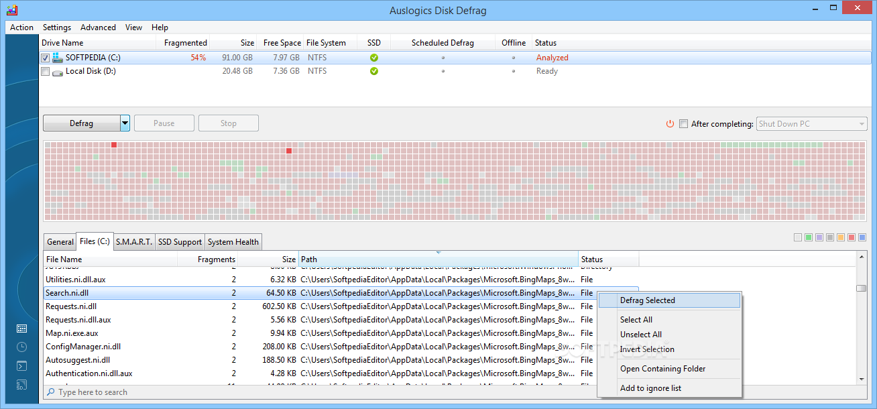The height and width of the screenshot is (409, 877).
Task: Click the purple legend color swatch
Action: [819, 237]
